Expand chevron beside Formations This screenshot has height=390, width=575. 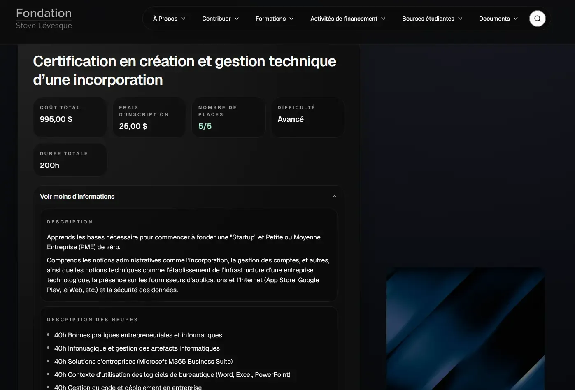pos(291,19)
